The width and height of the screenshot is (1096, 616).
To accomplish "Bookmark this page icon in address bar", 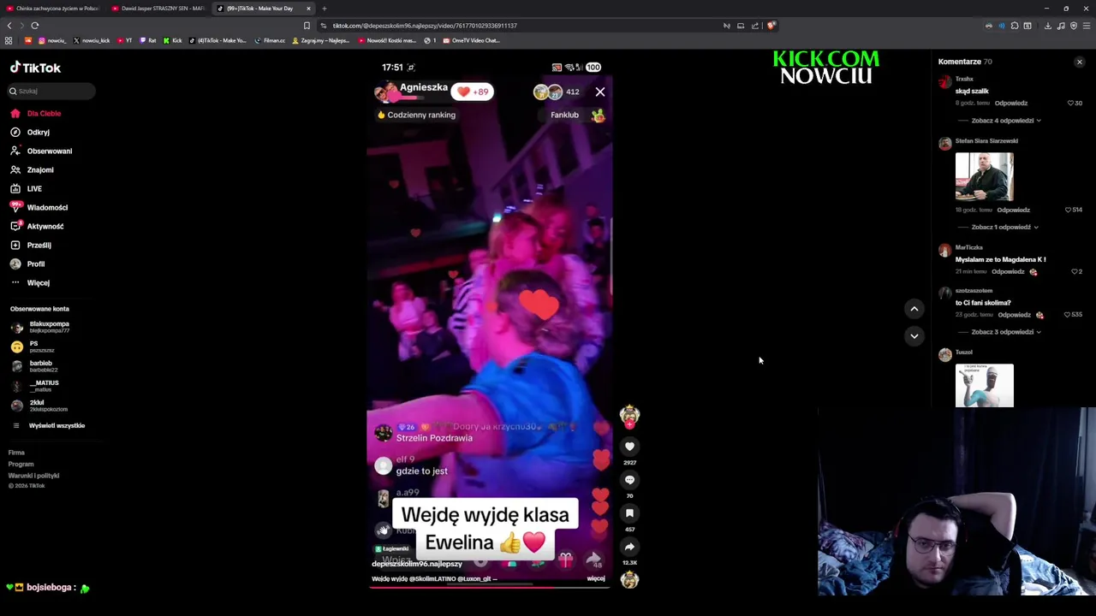I will pos(307,26).
